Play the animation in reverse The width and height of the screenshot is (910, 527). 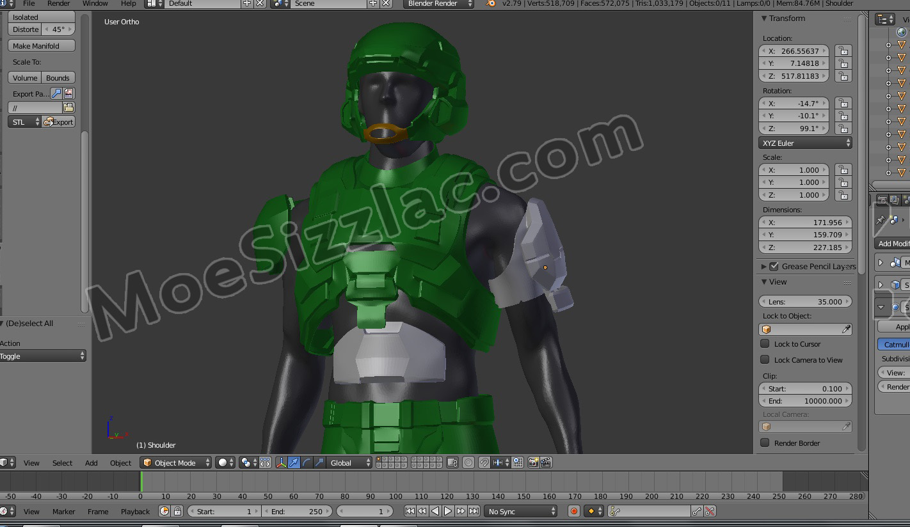click(435, 511)
